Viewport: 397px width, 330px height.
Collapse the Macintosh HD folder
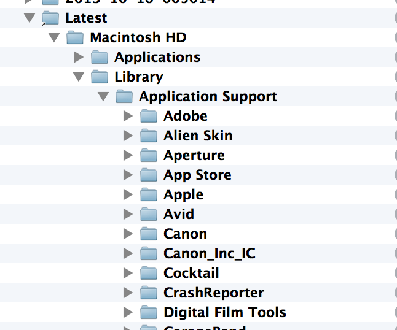click(54, 37)
